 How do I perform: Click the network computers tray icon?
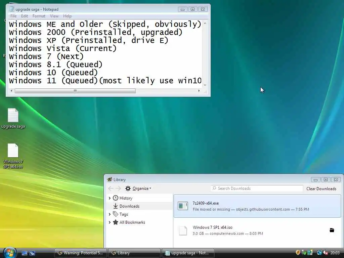pos(319,253)
